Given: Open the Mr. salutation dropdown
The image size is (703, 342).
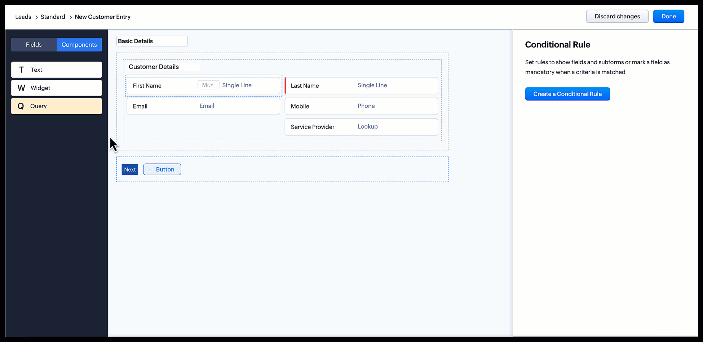Looking at the screenshot, I should [x=208, y=85].
